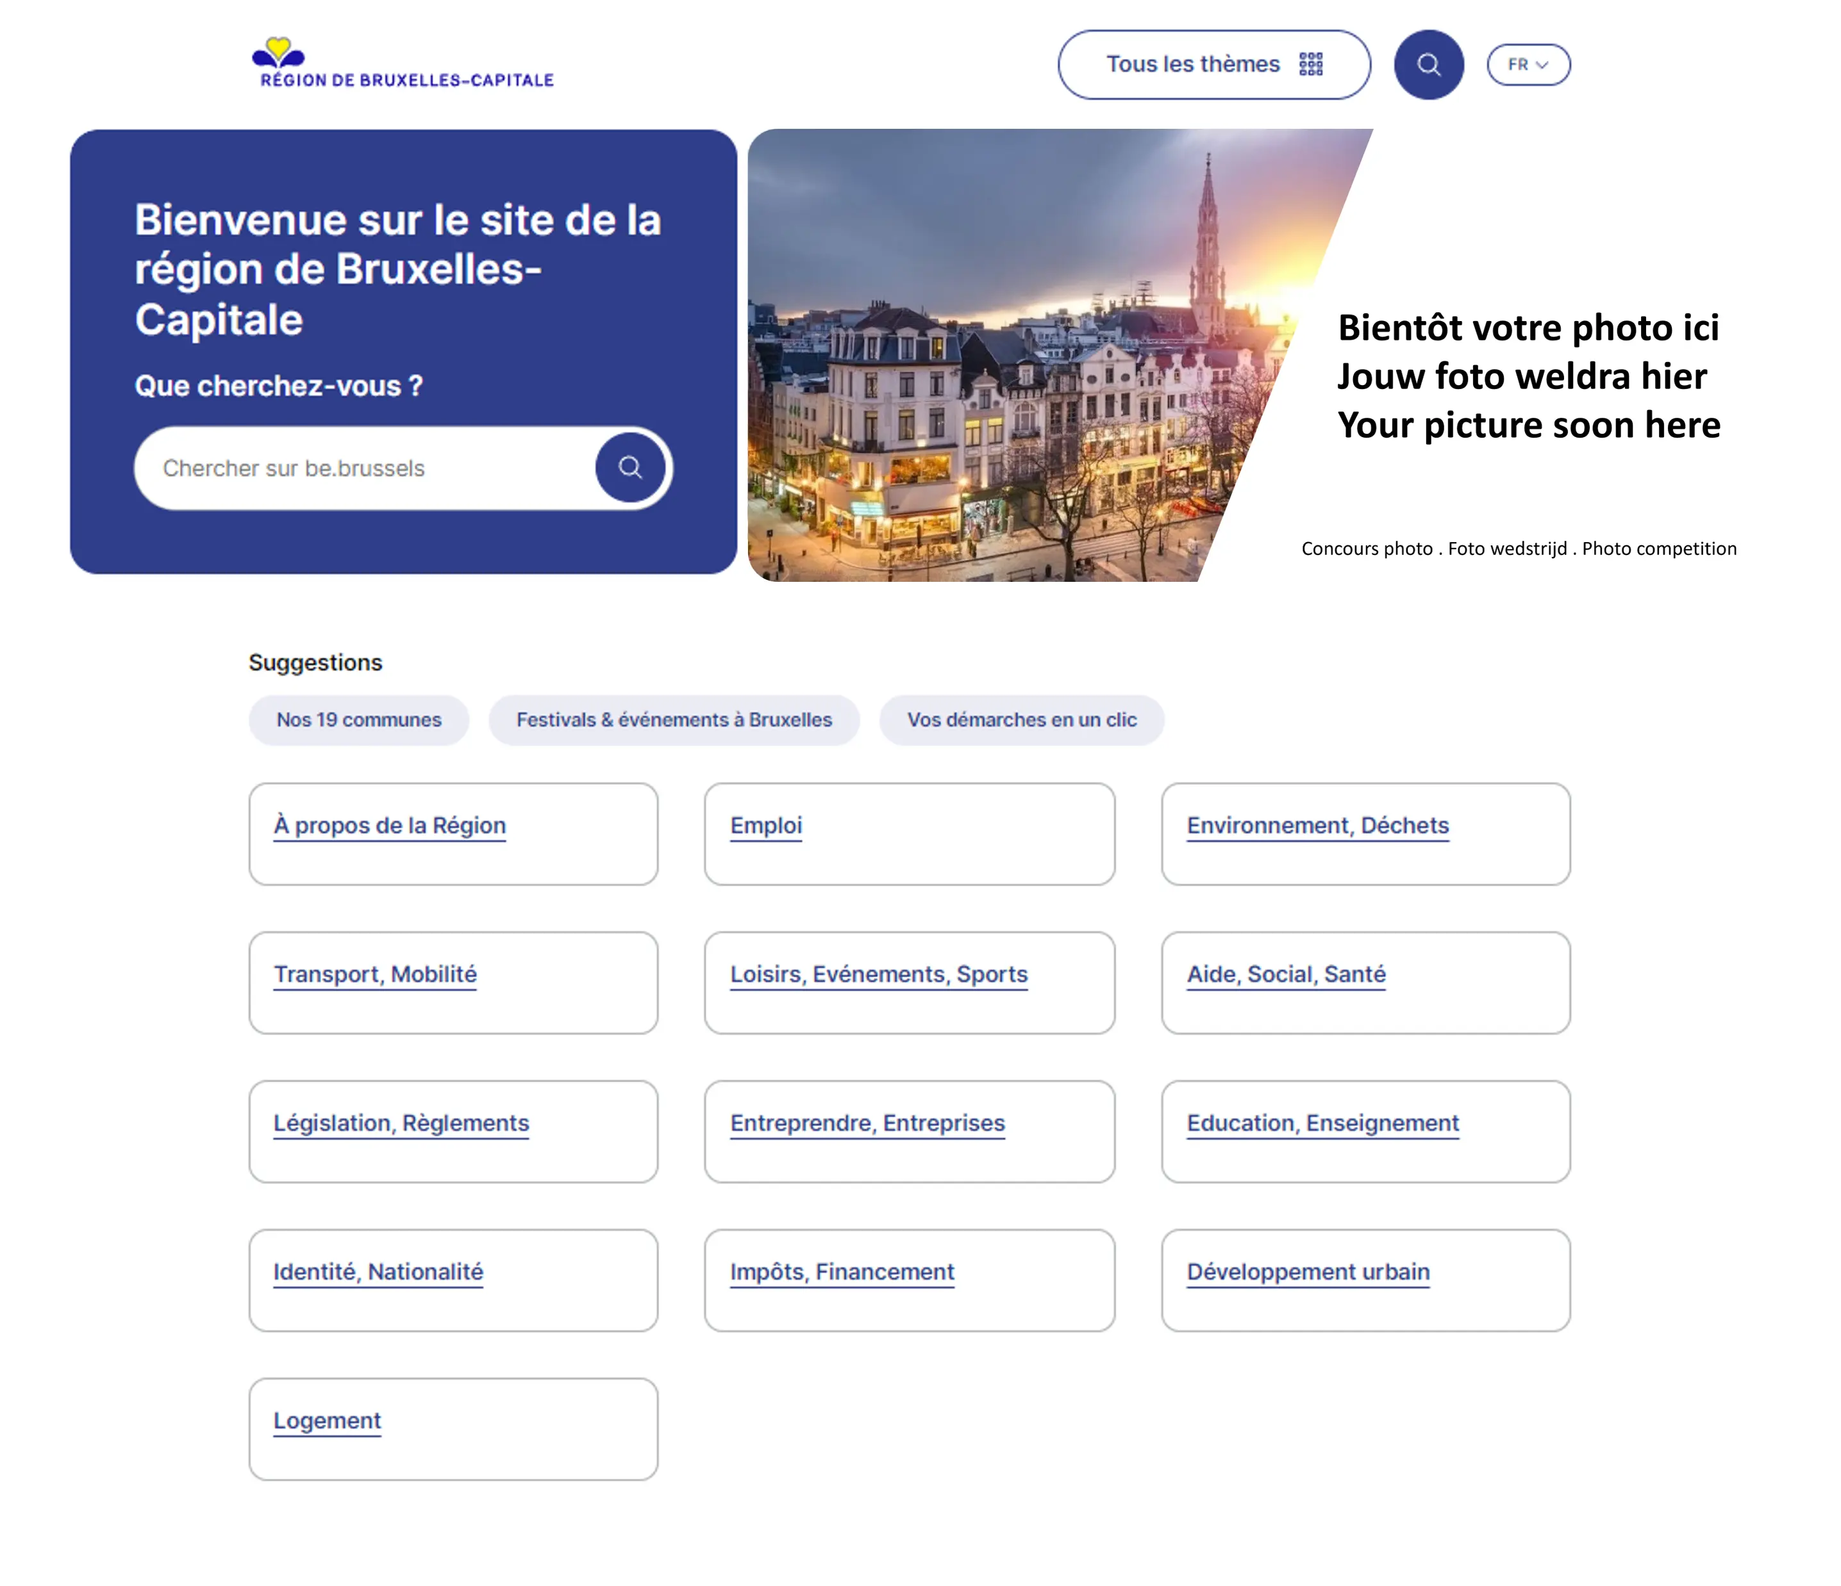Open Environnement, Déchets theme link
Screen dimensions: 1841x1586
coord(1317,826)
